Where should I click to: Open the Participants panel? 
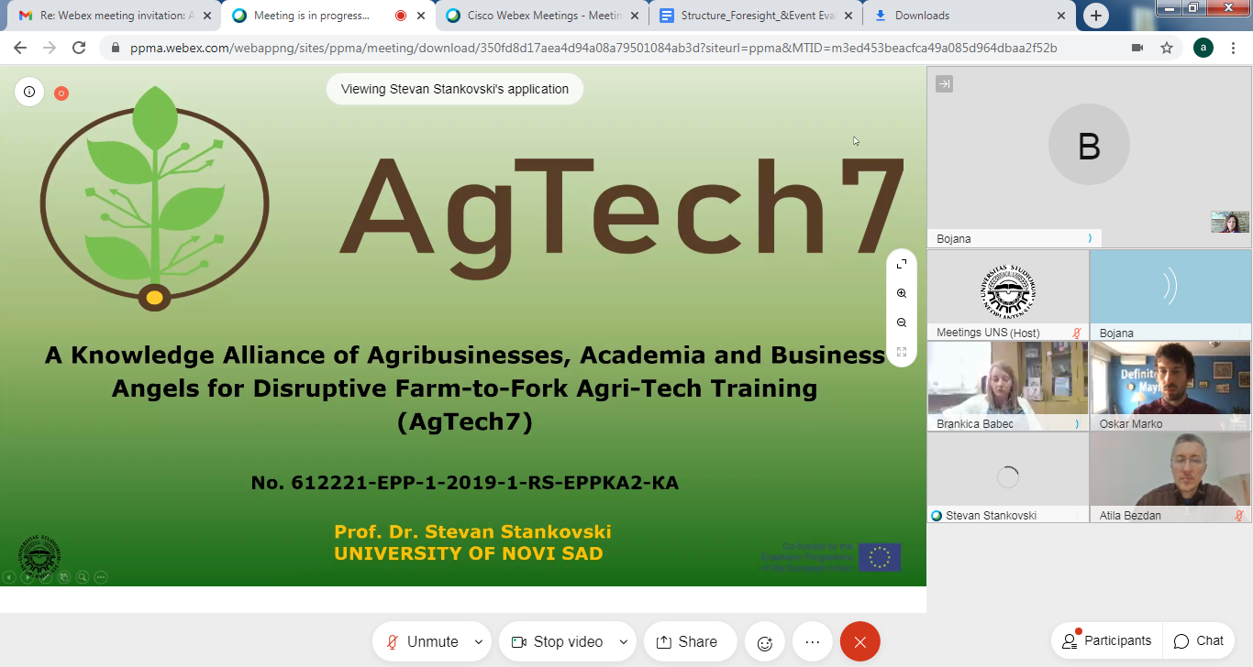tap(1106, 641)
